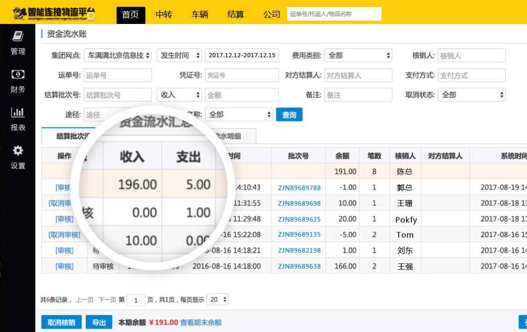
Task: Click the blue 查询 button
Action: (289, 115)
